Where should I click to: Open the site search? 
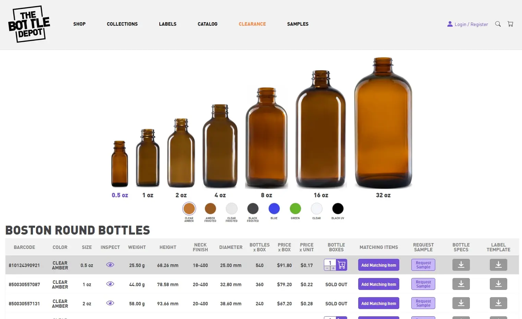coord(498,24)
